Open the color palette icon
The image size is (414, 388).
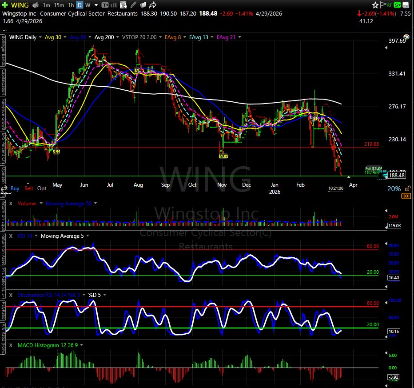(406, 37)
